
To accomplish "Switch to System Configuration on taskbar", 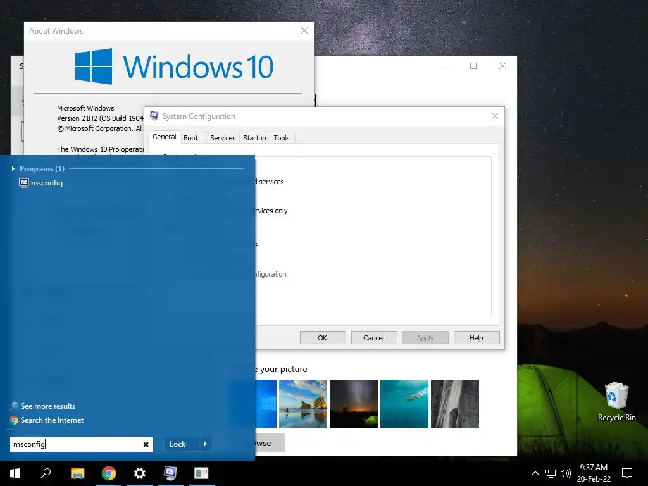I will pos(170,473).
